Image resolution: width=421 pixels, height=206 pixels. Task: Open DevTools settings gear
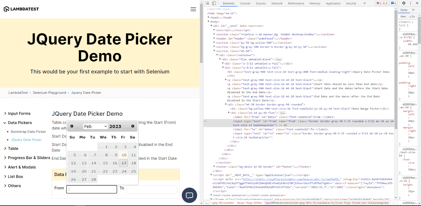404,3
